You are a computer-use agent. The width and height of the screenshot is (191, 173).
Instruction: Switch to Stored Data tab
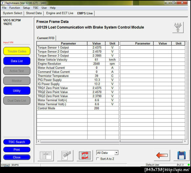coord(34,13)
